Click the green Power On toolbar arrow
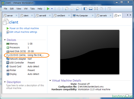The height and width of the screenshot is (99, 134). pyautogui.click(x=48, y=9)
